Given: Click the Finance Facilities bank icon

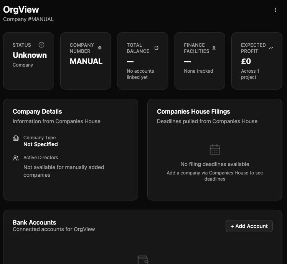Looking at the screenshot, I should (x=214, y=48).
